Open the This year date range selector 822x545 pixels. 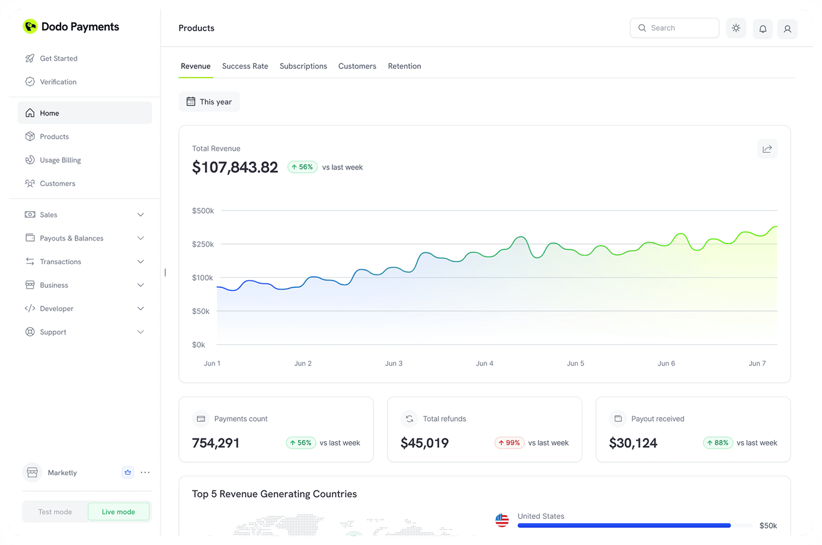click(209, 102)
